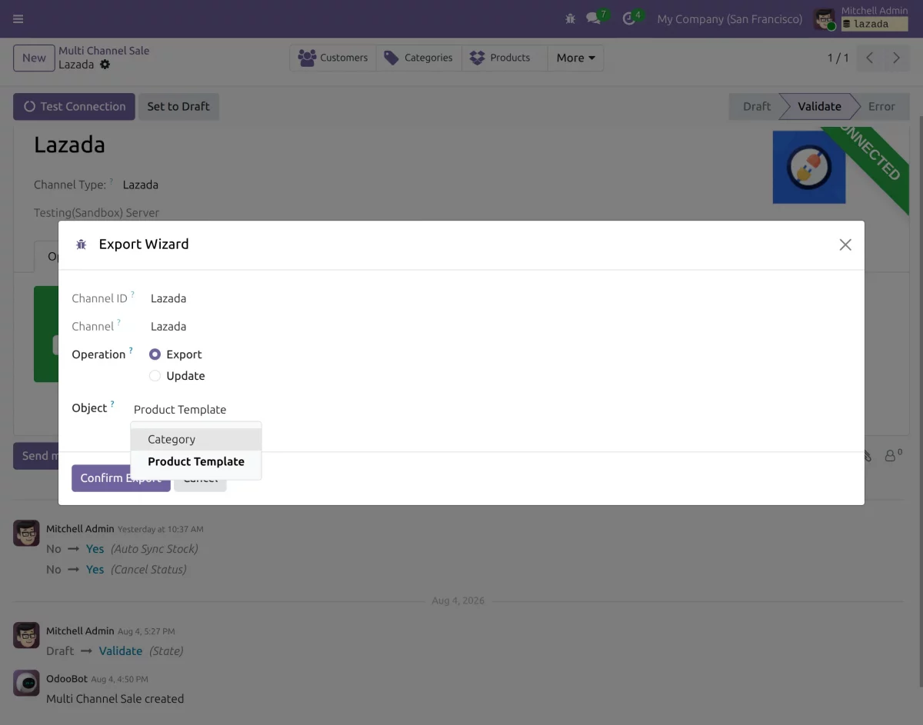Click the Channel ID help question mark
This screenshot has width=923, height=725.
pos(132,294)
